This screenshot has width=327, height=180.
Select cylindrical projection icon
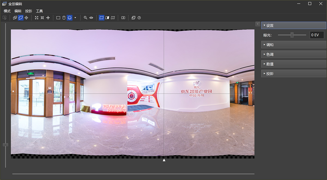pyautogui.click(x=64, y=18)
